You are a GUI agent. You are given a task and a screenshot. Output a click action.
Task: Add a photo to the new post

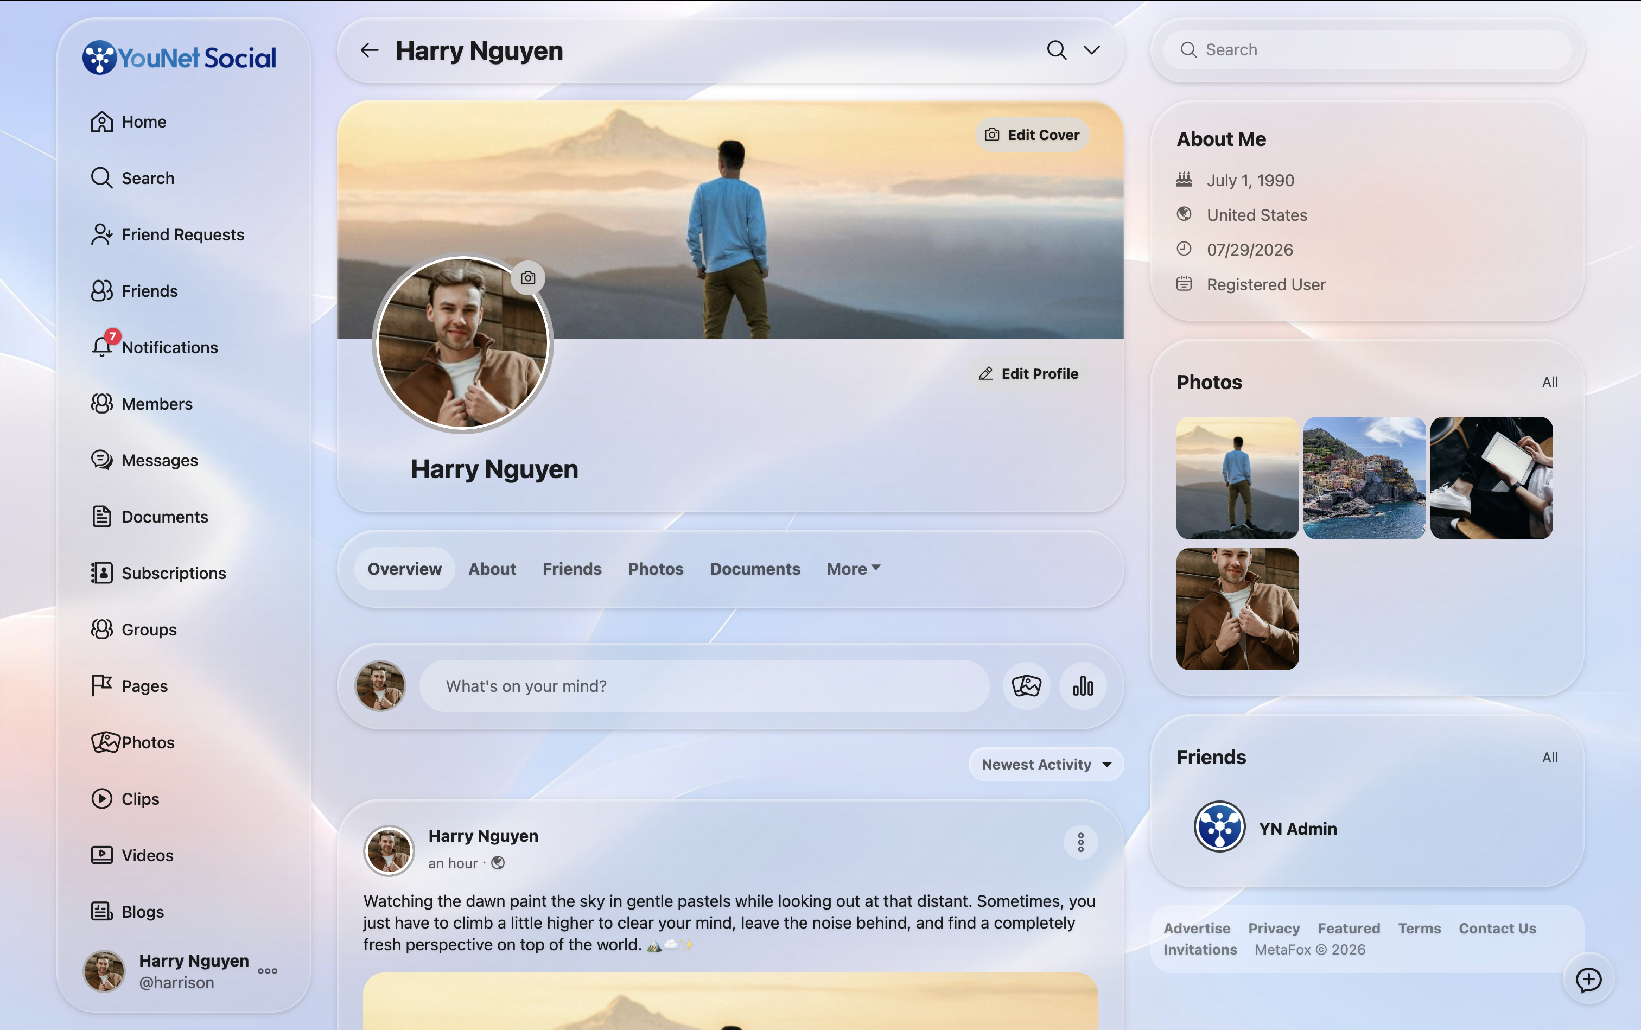[x=1027, y=686]
